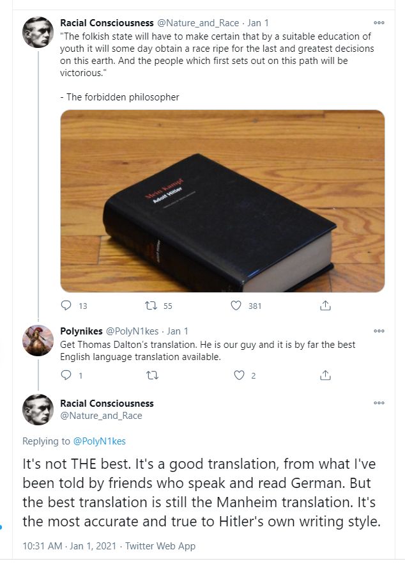Click the 'Jan 1' timestamp on the Polynikes tweet

[x=178, y=331]
